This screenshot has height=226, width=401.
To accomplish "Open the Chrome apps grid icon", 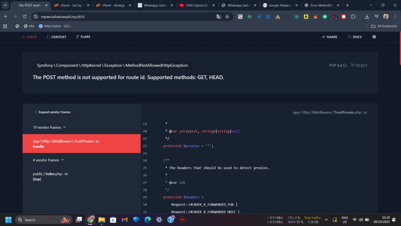I will coord(5,26).
